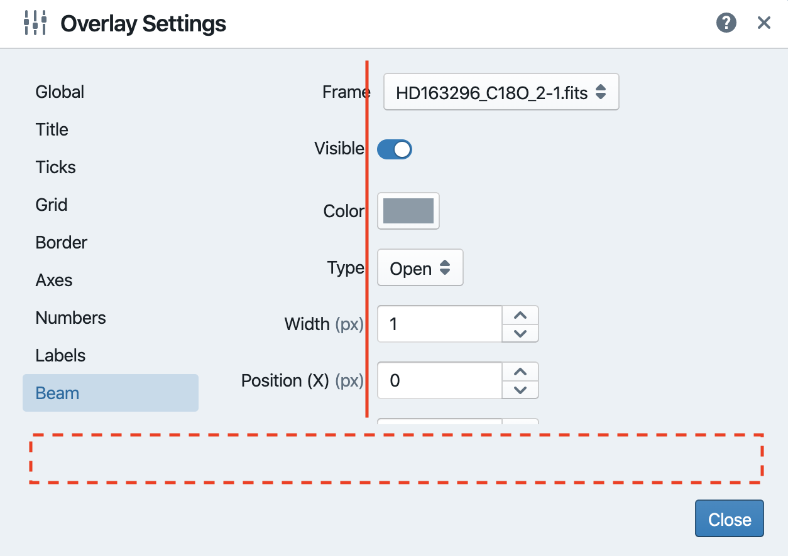Disable the Visible toggle for the beam
This screenshot has width=788, height=556.
pos(395,149)
